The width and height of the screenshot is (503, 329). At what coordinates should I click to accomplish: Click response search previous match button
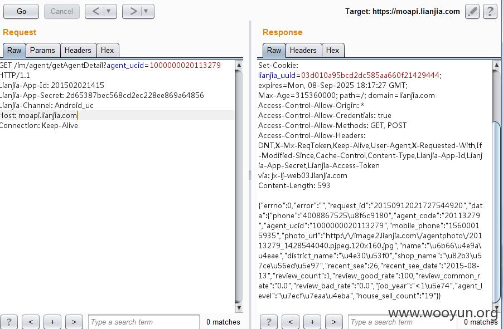click(x=291, y=322)
